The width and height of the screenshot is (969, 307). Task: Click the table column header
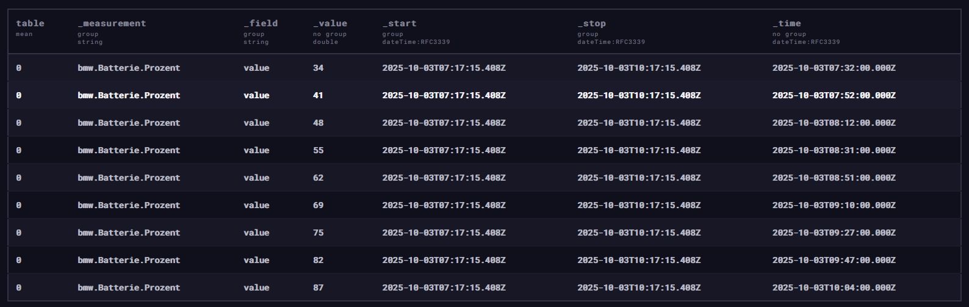(30, 24)
